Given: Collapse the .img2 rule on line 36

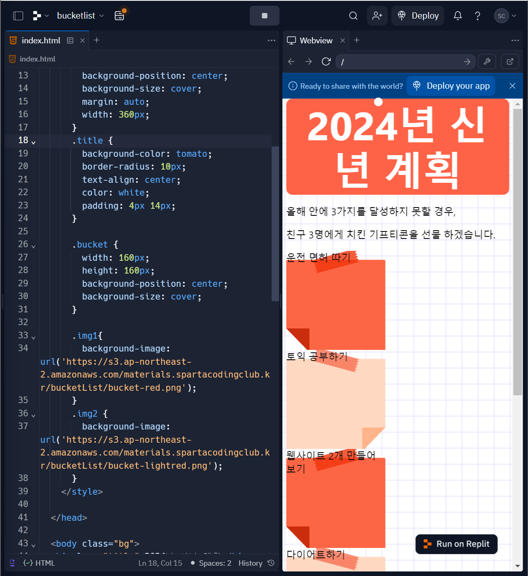Looking at the screenshot, I should point(33,415).
